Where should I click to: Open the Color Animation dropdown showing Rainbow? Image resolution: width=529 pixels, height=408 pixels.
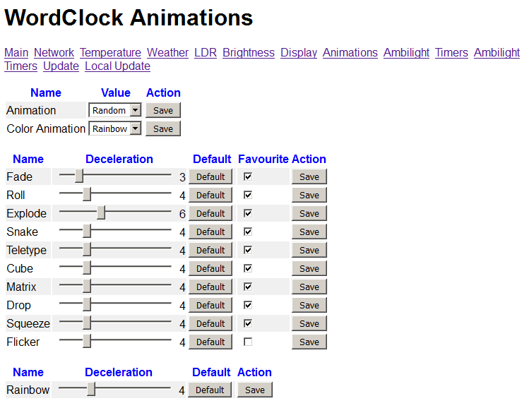(114, 128)
